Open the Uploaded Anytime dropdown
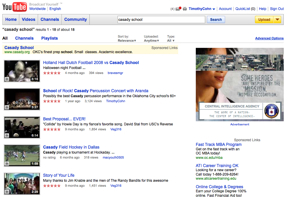 tap(152, 41)
